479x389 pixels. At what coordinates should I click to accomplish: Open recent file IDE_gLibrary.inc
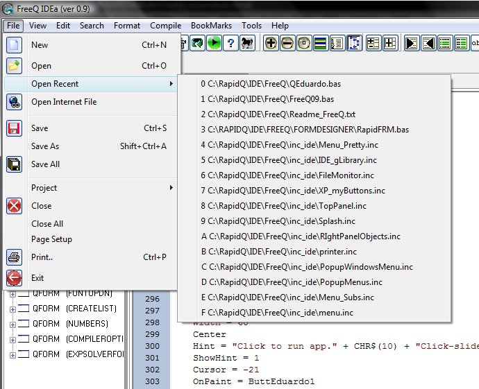314,160
